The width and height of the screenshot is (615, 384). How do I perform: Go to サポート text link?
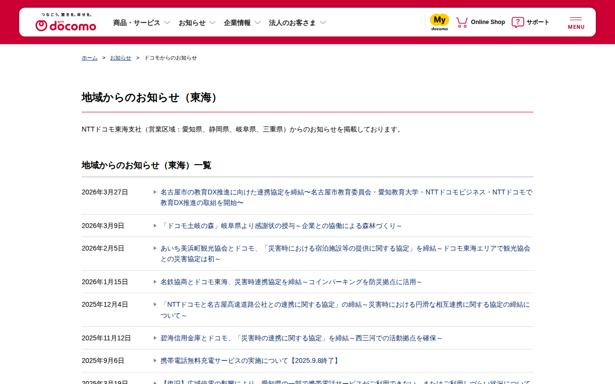pyautogui.click(x=538, y=22)
